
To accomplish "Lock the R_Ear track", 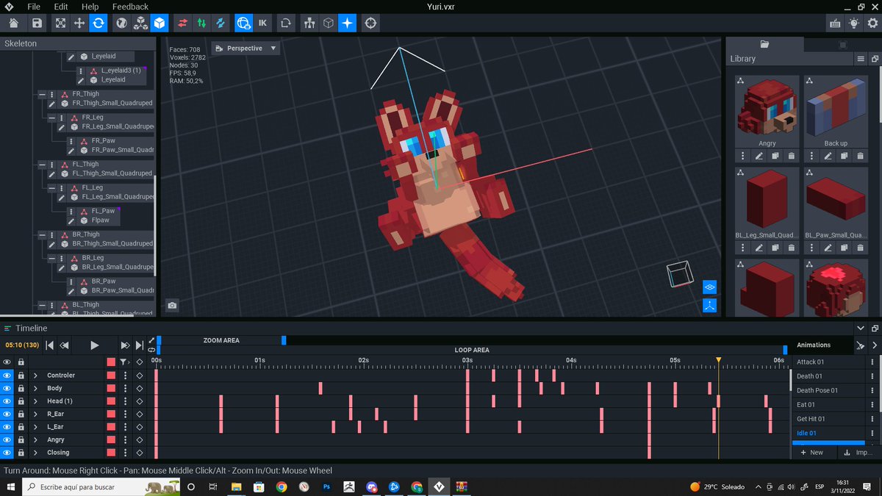I will pyautogui.click(x=21, y=414).
